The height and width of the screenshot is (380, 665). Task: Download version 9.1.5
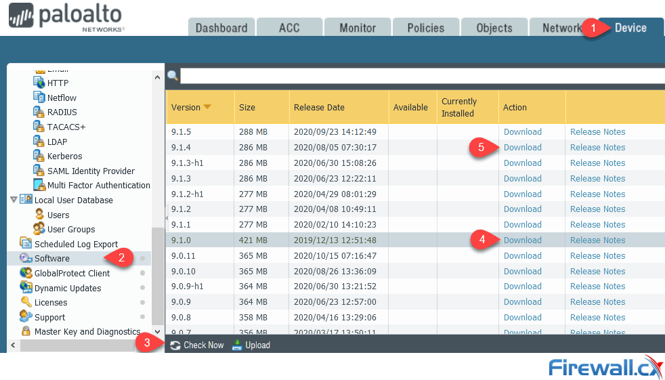523,132
